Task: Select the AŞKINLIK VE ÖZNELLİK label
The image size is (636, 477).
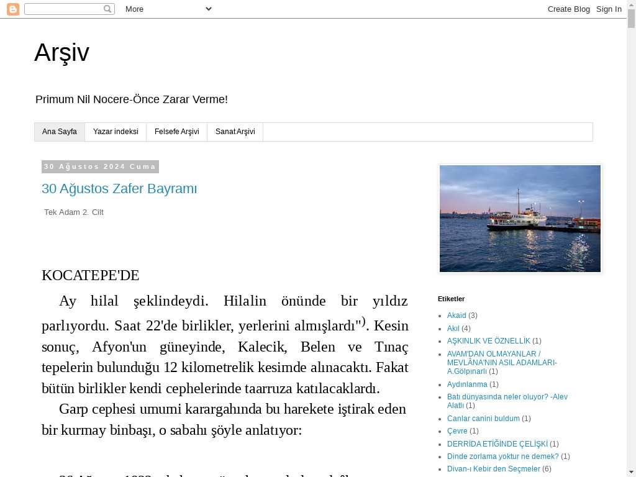Action: click(488, 341)
